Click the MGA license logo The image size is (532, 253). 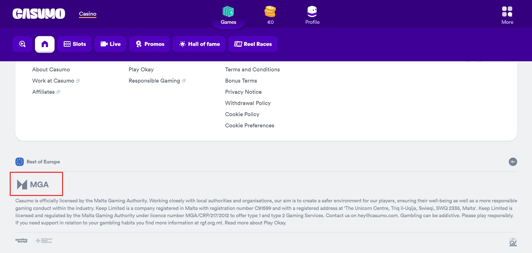pyautogui.click(x=33, y=184)
